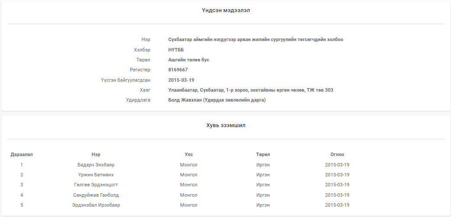Click the director name Болд Жавхлан
This screenshot has height=217, width=451.
click(217, 100)
